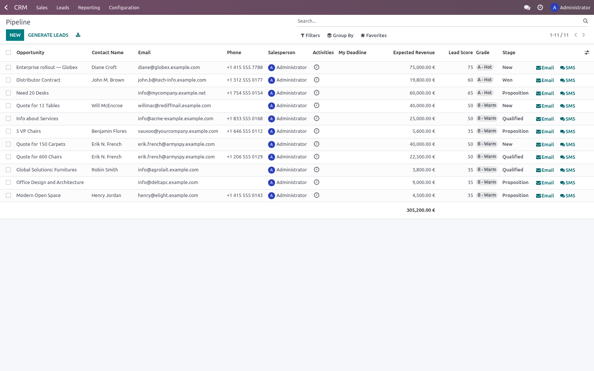Click Administrator avatar in Need 20 Desks row
Screen dimensions: 594x371
tap(271, 93)
